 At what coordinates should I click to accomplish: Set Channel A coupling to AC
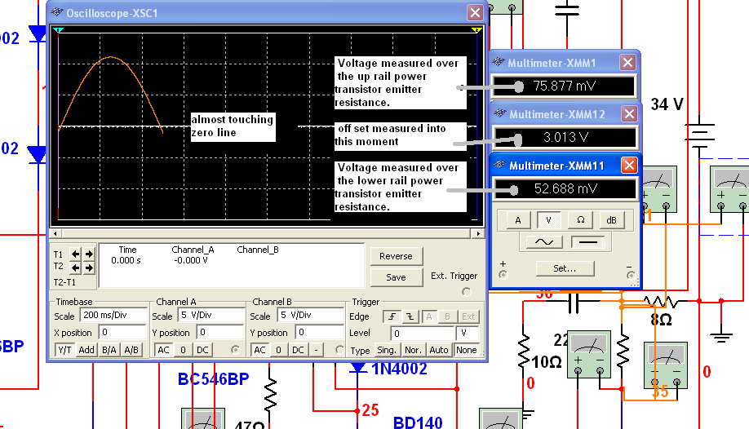(163, 350)
